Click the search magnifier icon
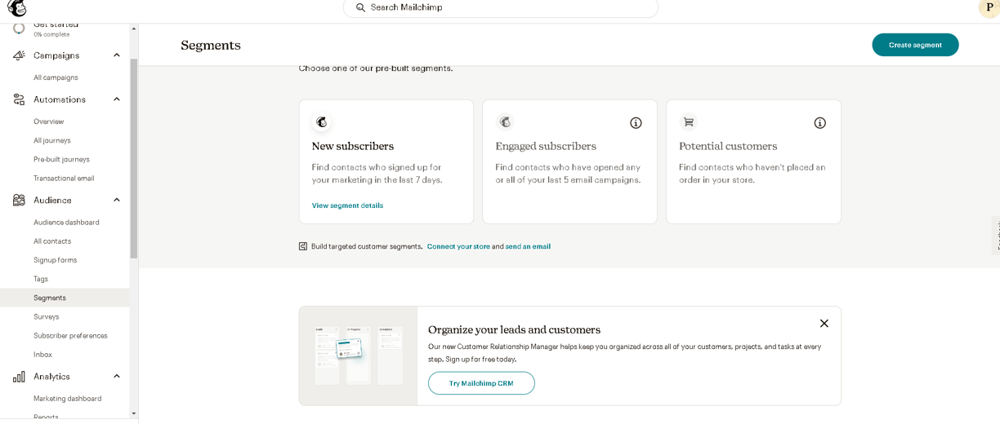Viewport: 1000px width, 424px height. pyautogui.click(x=360, y=7)
